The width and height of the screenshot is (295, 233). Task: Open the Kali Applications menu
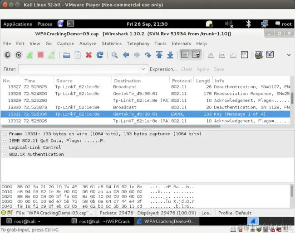18,24
